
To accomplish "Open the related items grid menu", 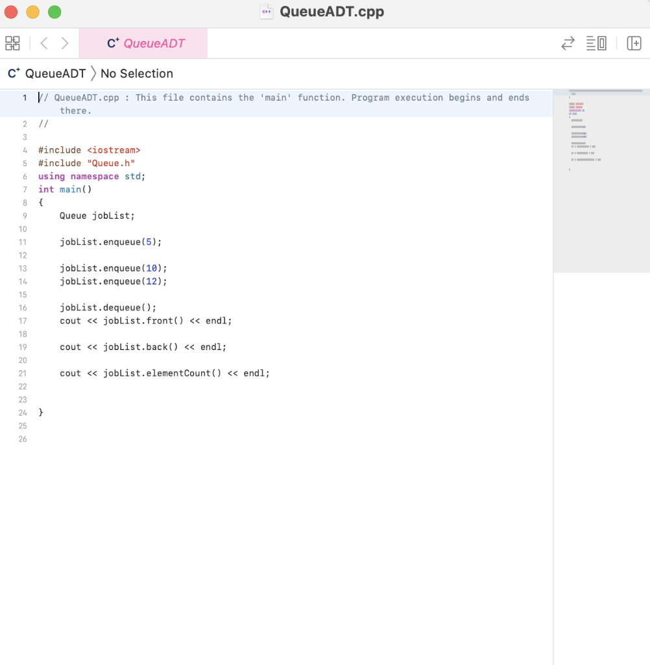I will tap(12, 44).
